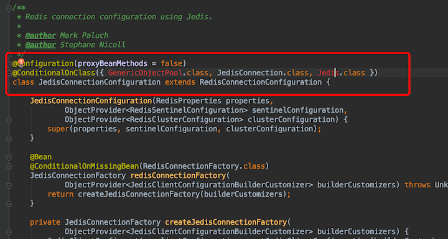Click the JedisConnection.class reference
448x239 pixels.
263,73
